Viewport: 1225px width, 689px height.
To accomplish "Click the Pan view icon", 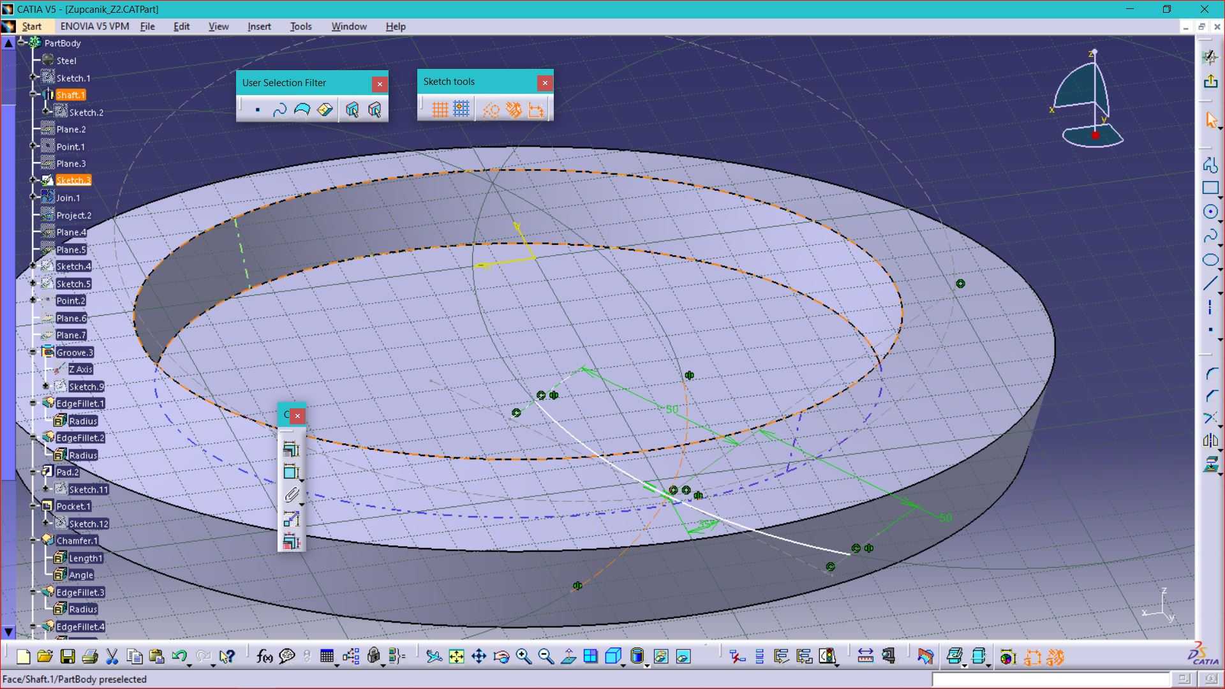I will [479, 656].
